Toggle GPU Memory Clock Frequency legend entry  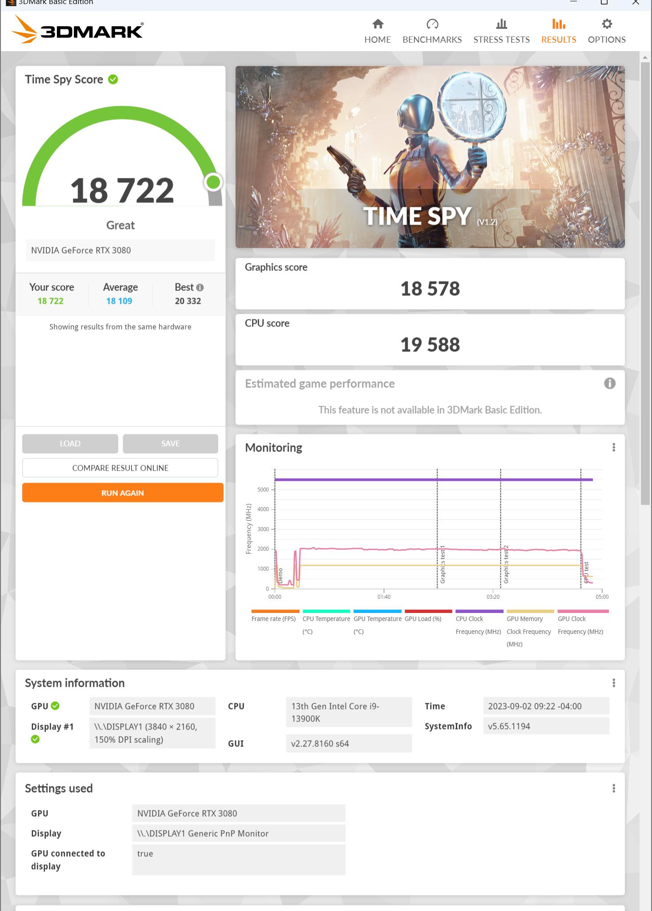[x=530, y=628]
